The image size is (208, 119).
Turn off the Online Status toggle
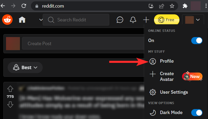point(197,40)
